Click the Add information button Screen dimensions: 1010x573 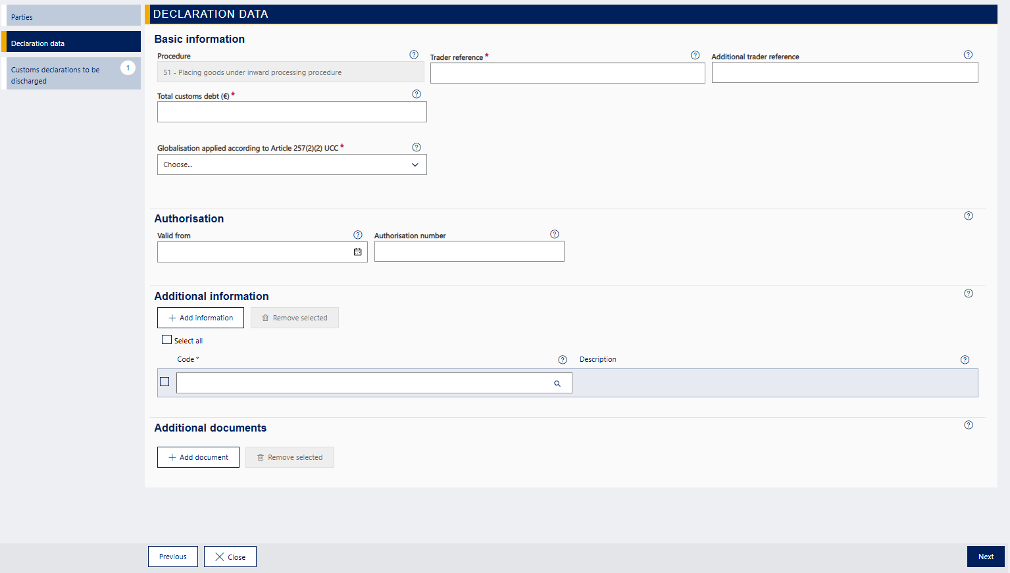pyautogui.click(x=200, y=318)
